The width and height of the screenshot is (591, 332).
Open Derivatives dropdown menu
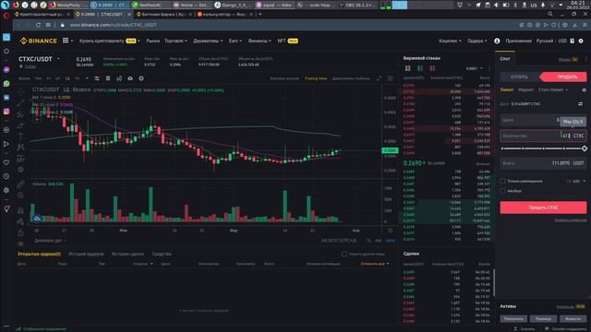point(208,41)
